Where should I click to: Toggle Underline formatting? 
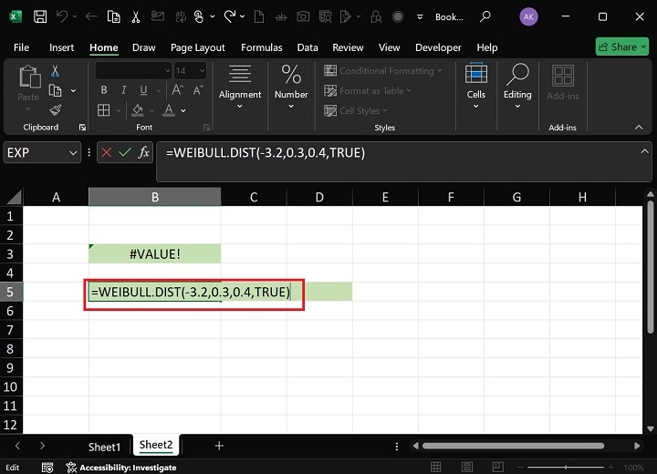pyautogui.click(x=143, y=90)
